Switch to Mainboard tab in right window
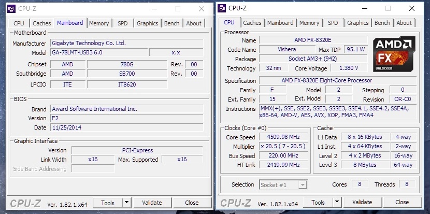The image size is (430, 214). [281, 23]
